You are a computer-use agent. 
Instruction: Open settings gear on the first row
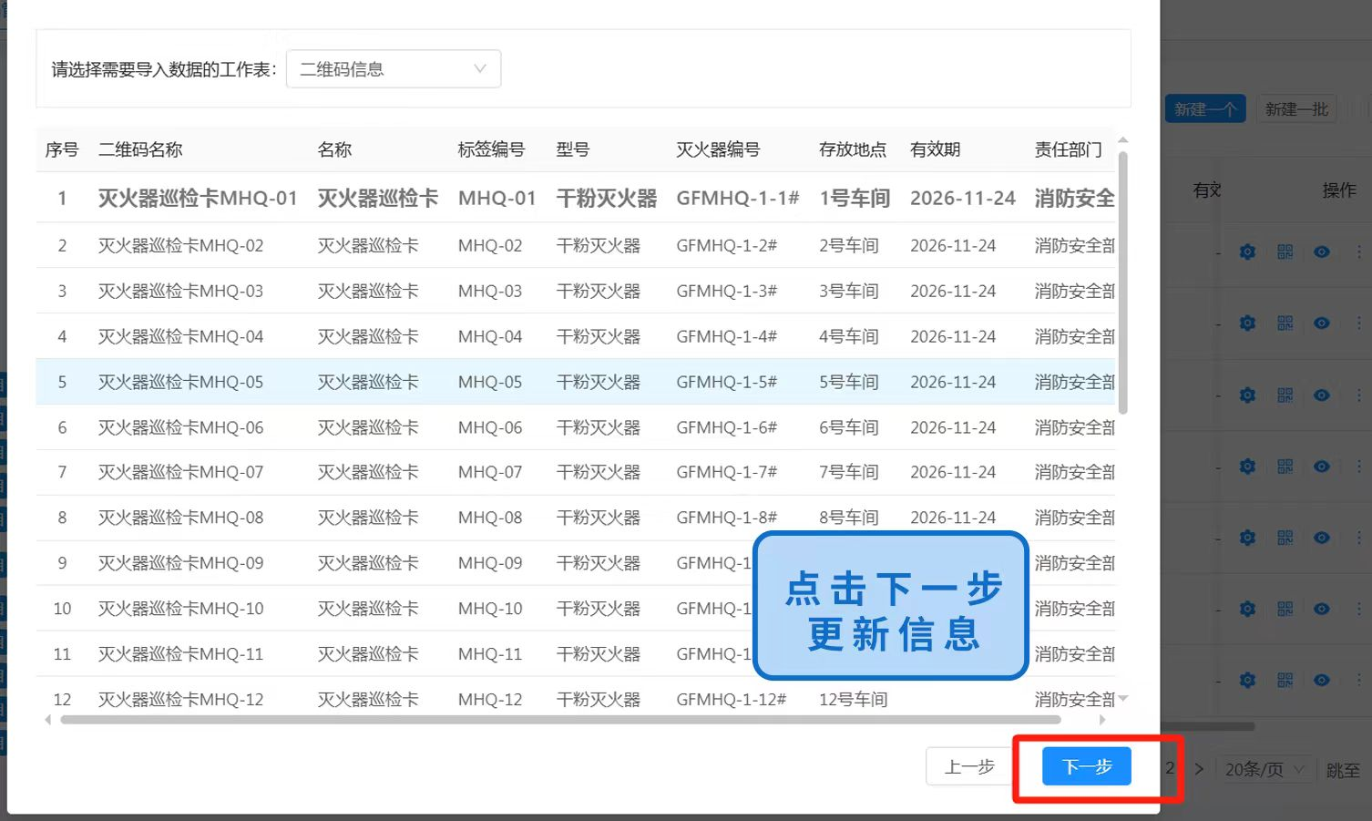1246,252
